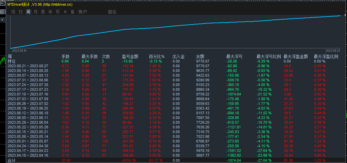Click the 手数 column header
This screenshot has width=347, height=163.
tap(66, 56)
